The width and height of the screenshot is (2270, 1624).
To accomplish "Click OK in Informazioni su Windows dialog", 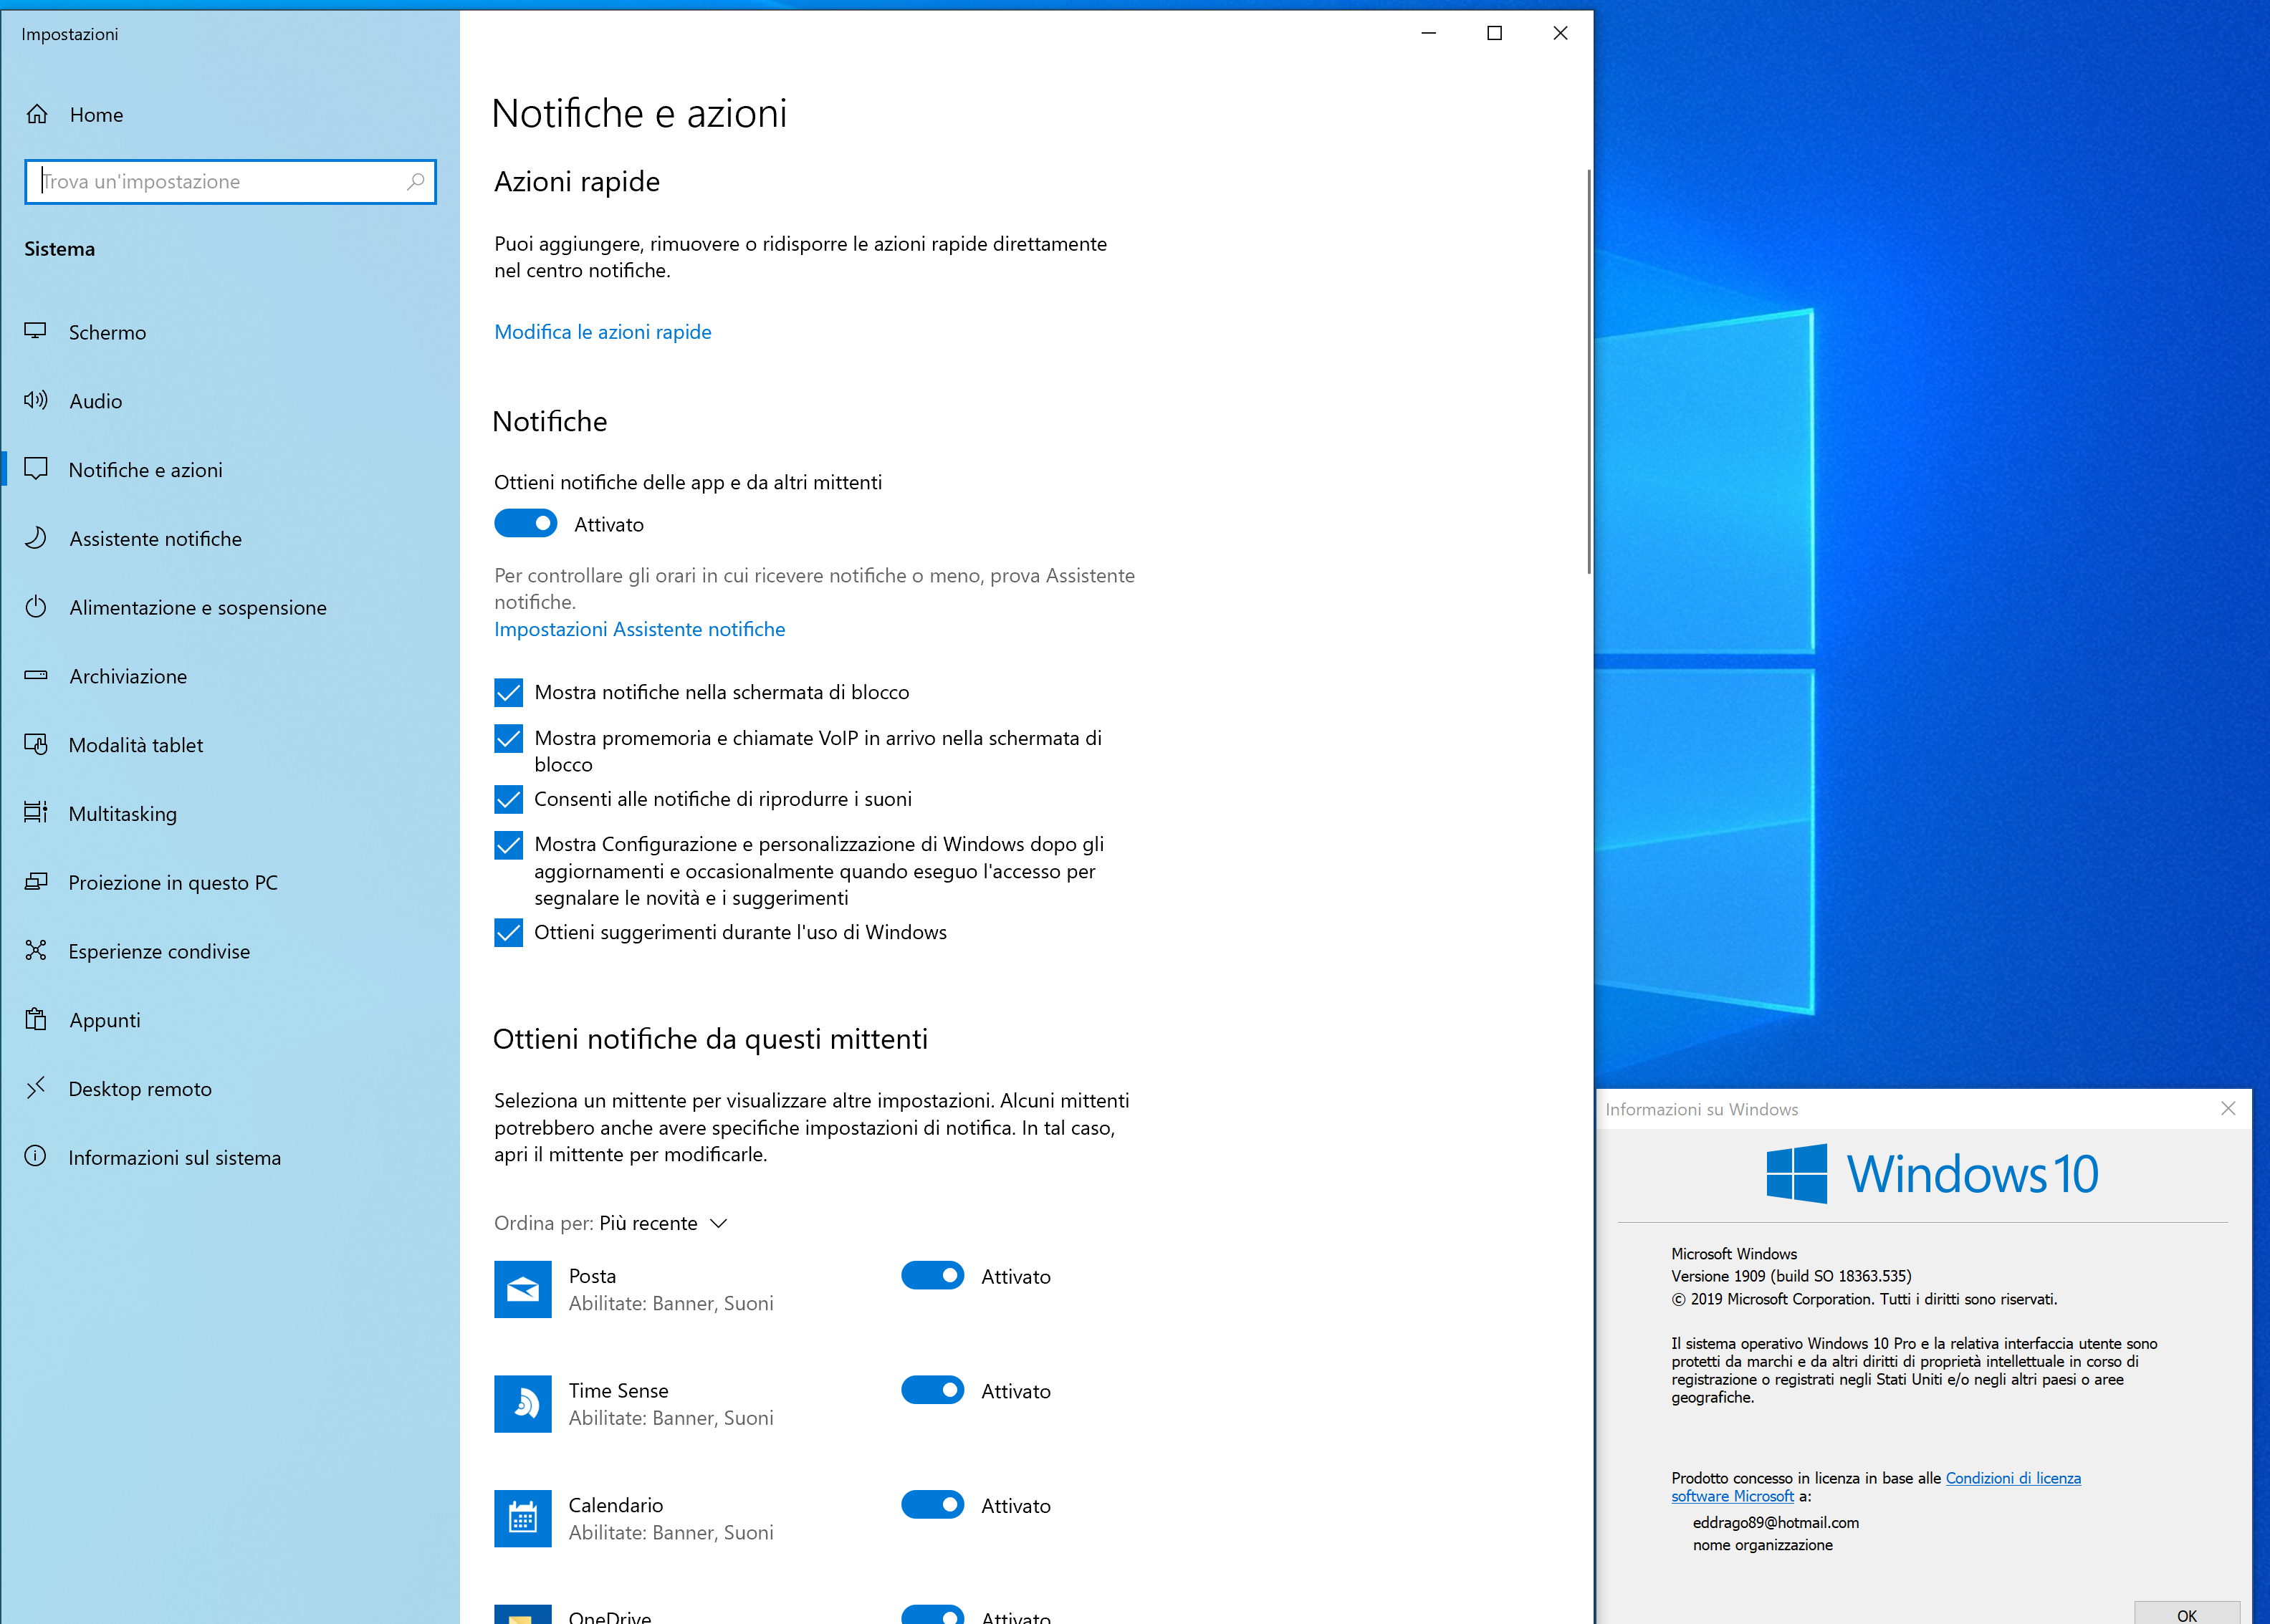I will click(2187, 1613).
